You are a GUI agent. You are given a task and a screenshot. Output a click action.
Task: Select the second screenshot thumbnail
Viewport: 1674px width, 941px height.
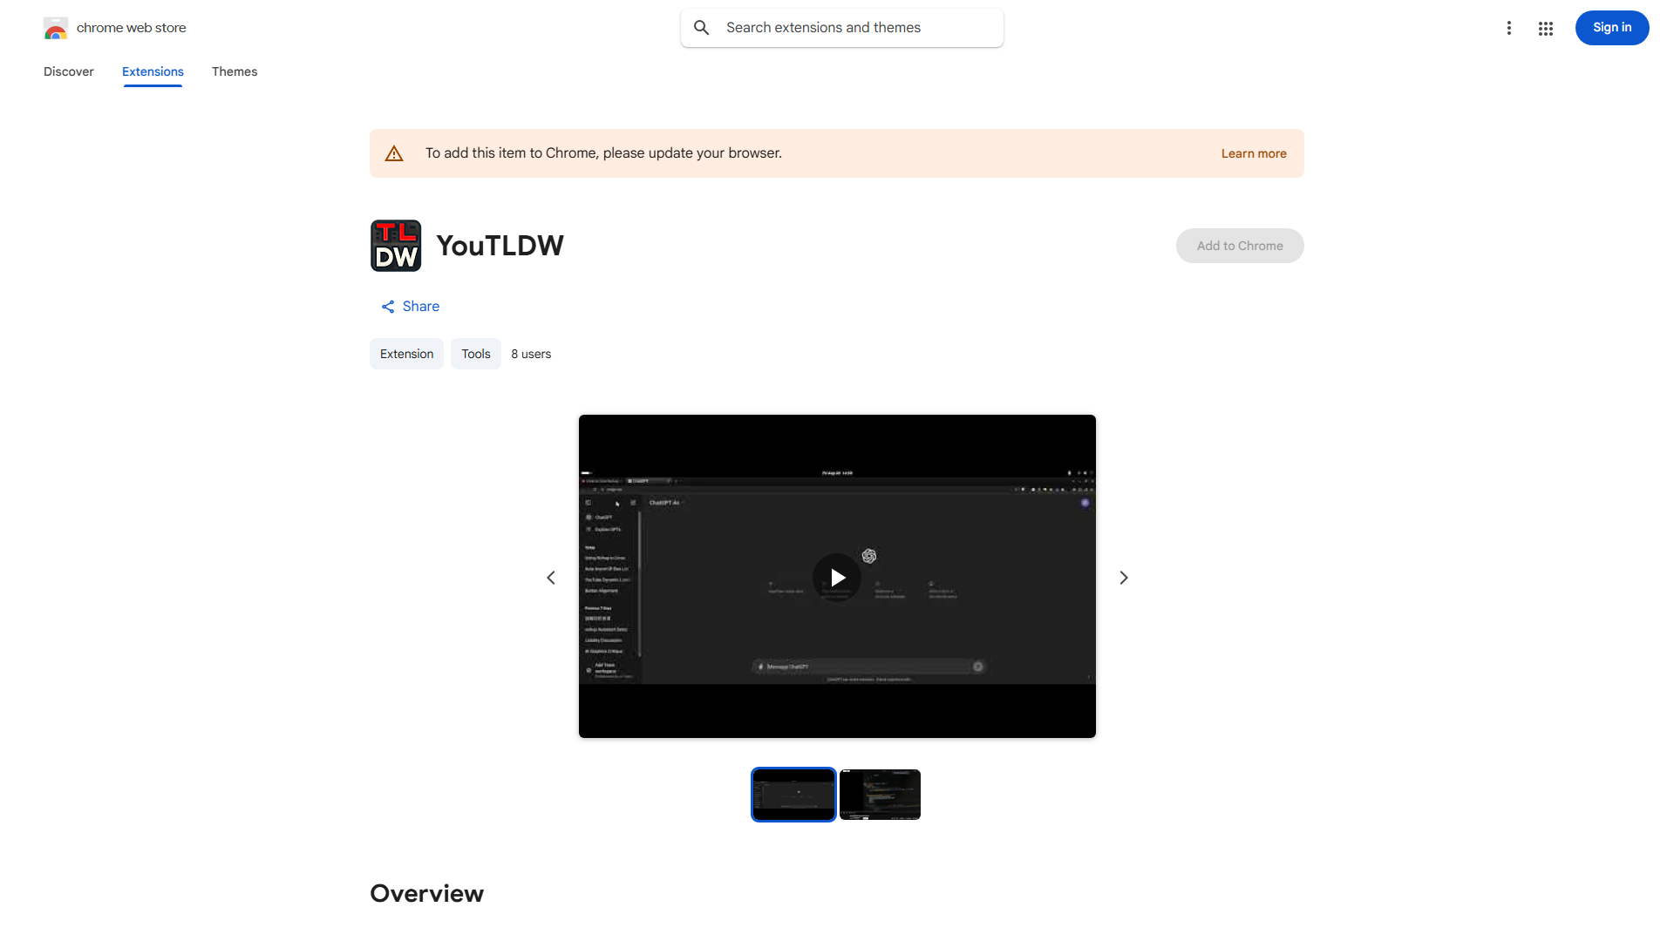(879, 794)
